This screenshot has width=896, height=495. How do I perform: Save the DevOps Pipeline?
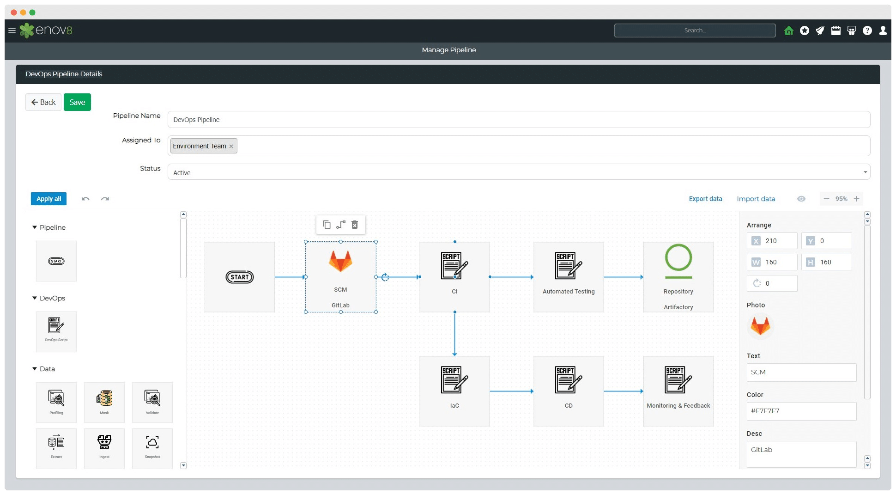(x=77, y=102)
